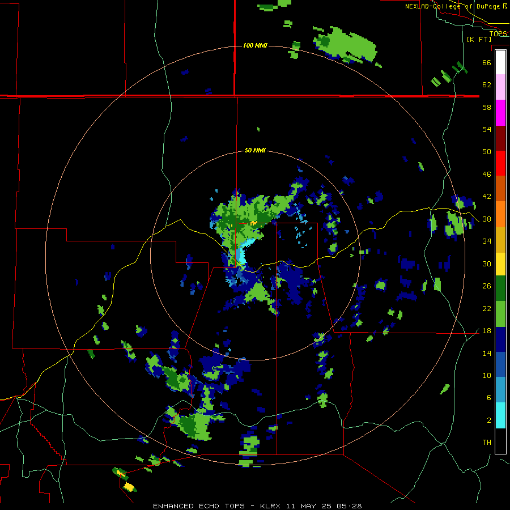Click the 'TH' threshold label in legend
Image resolution: width=510 pixels, height=510 pixels.
[487, 443]
